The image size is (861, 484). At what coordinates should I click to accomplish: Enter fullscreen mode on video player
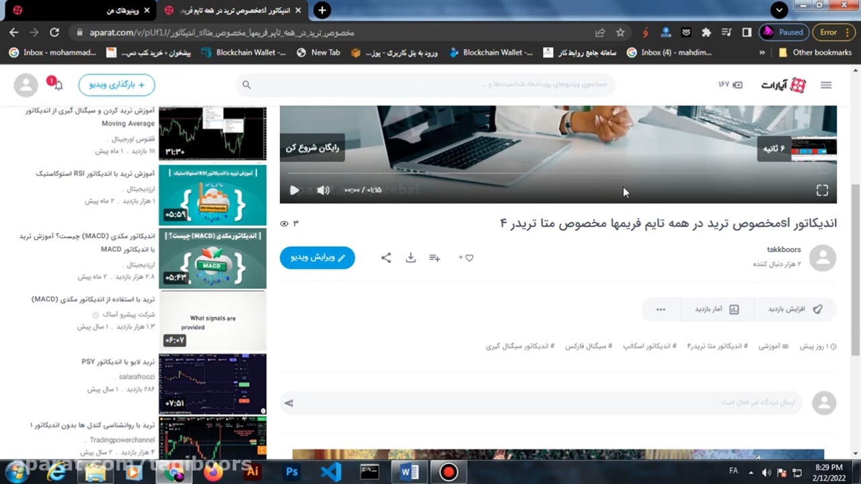point(822,191)
